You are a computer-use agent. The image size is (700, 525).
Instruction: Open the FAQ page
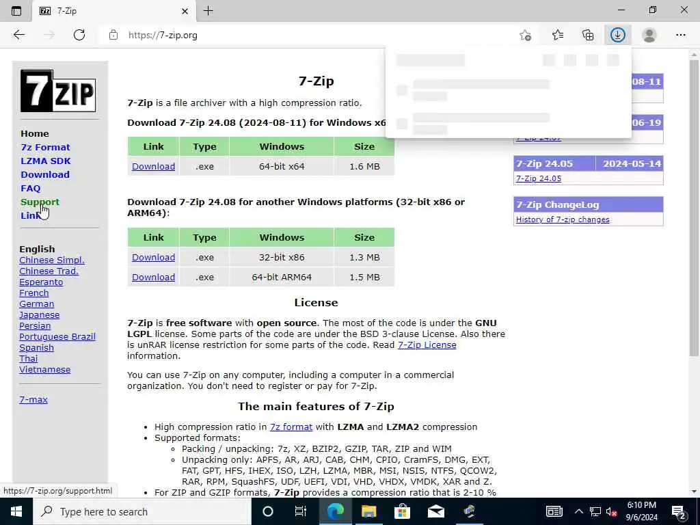(x=31, y=189)
